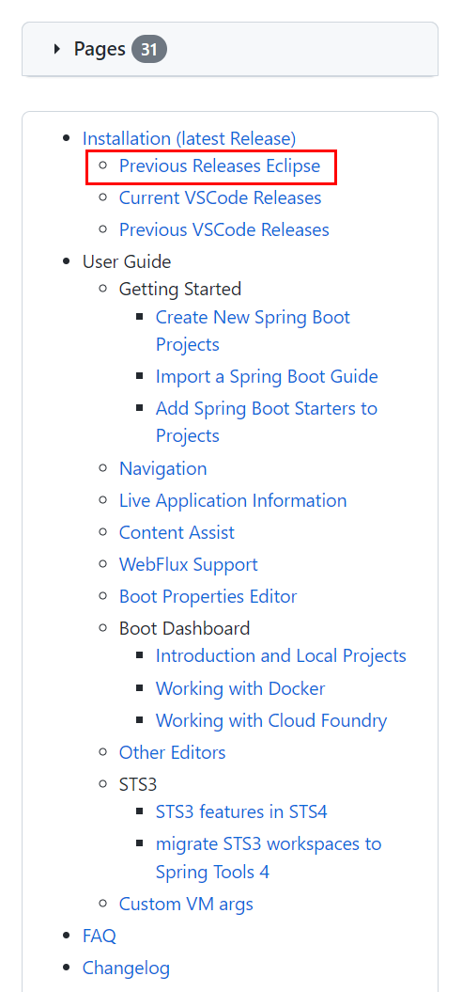Open Introduction and Local Projects page
The height and width of the screenshot is (992, 462).
(x=281, y=656)
